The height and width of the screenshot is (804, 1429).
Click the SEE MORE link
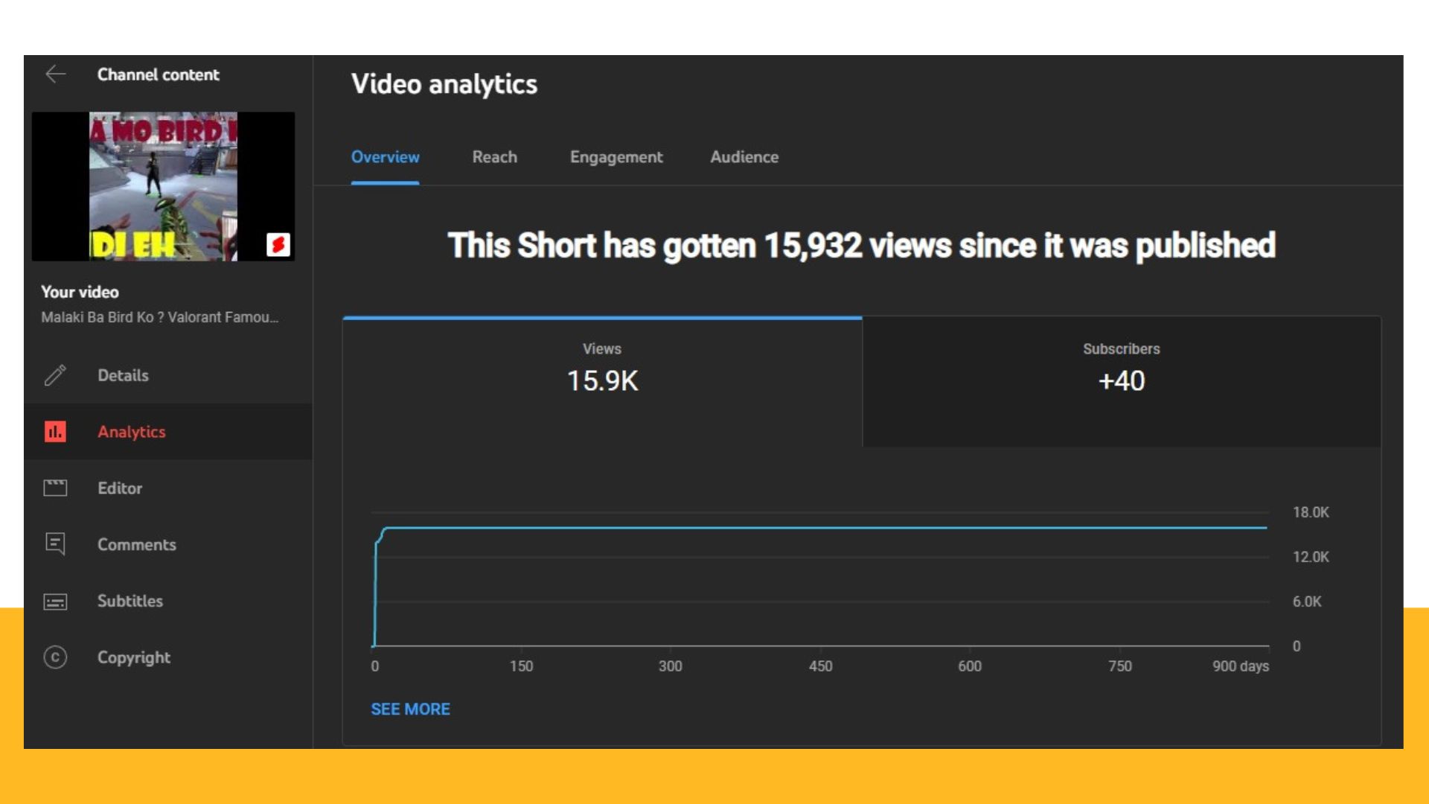click(410, 709)
